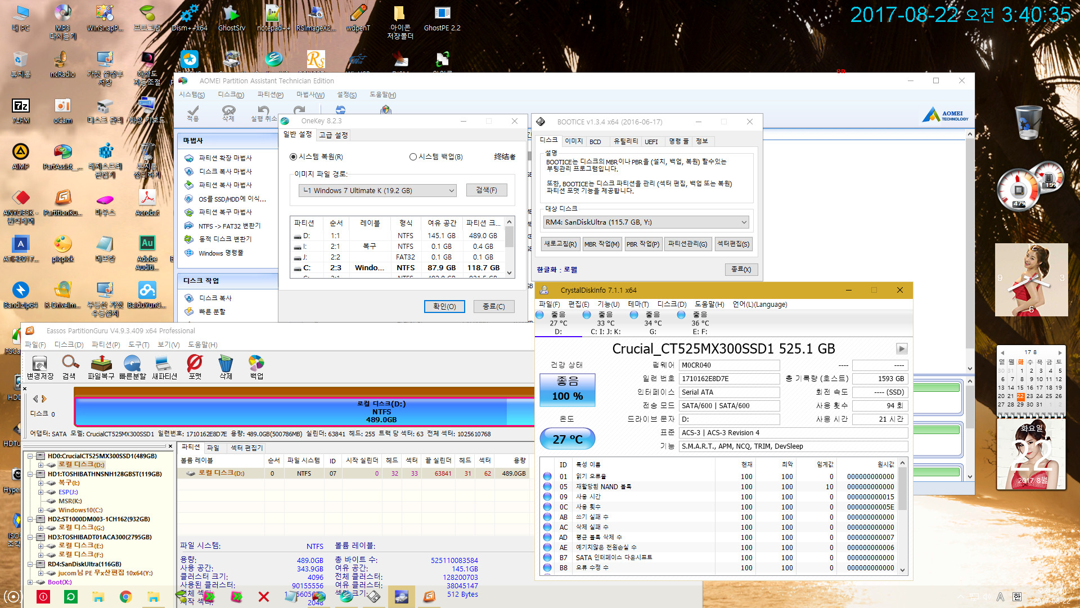Click the MBR 작업(M) button in BOOTICE

(601, 244)
